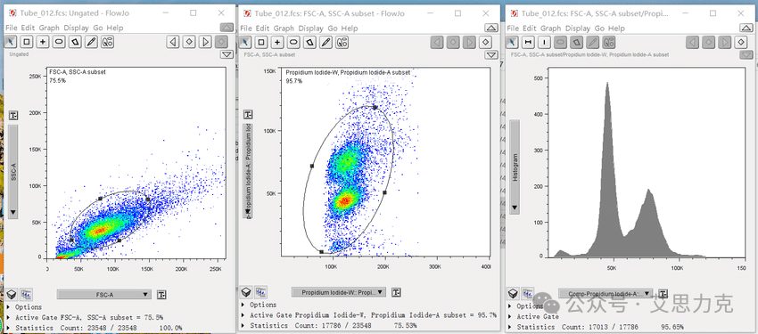
Task: Select the ellipse gate tool in middle FSC-A, SSC-A subset window
Action: click(x=293, y=42)
